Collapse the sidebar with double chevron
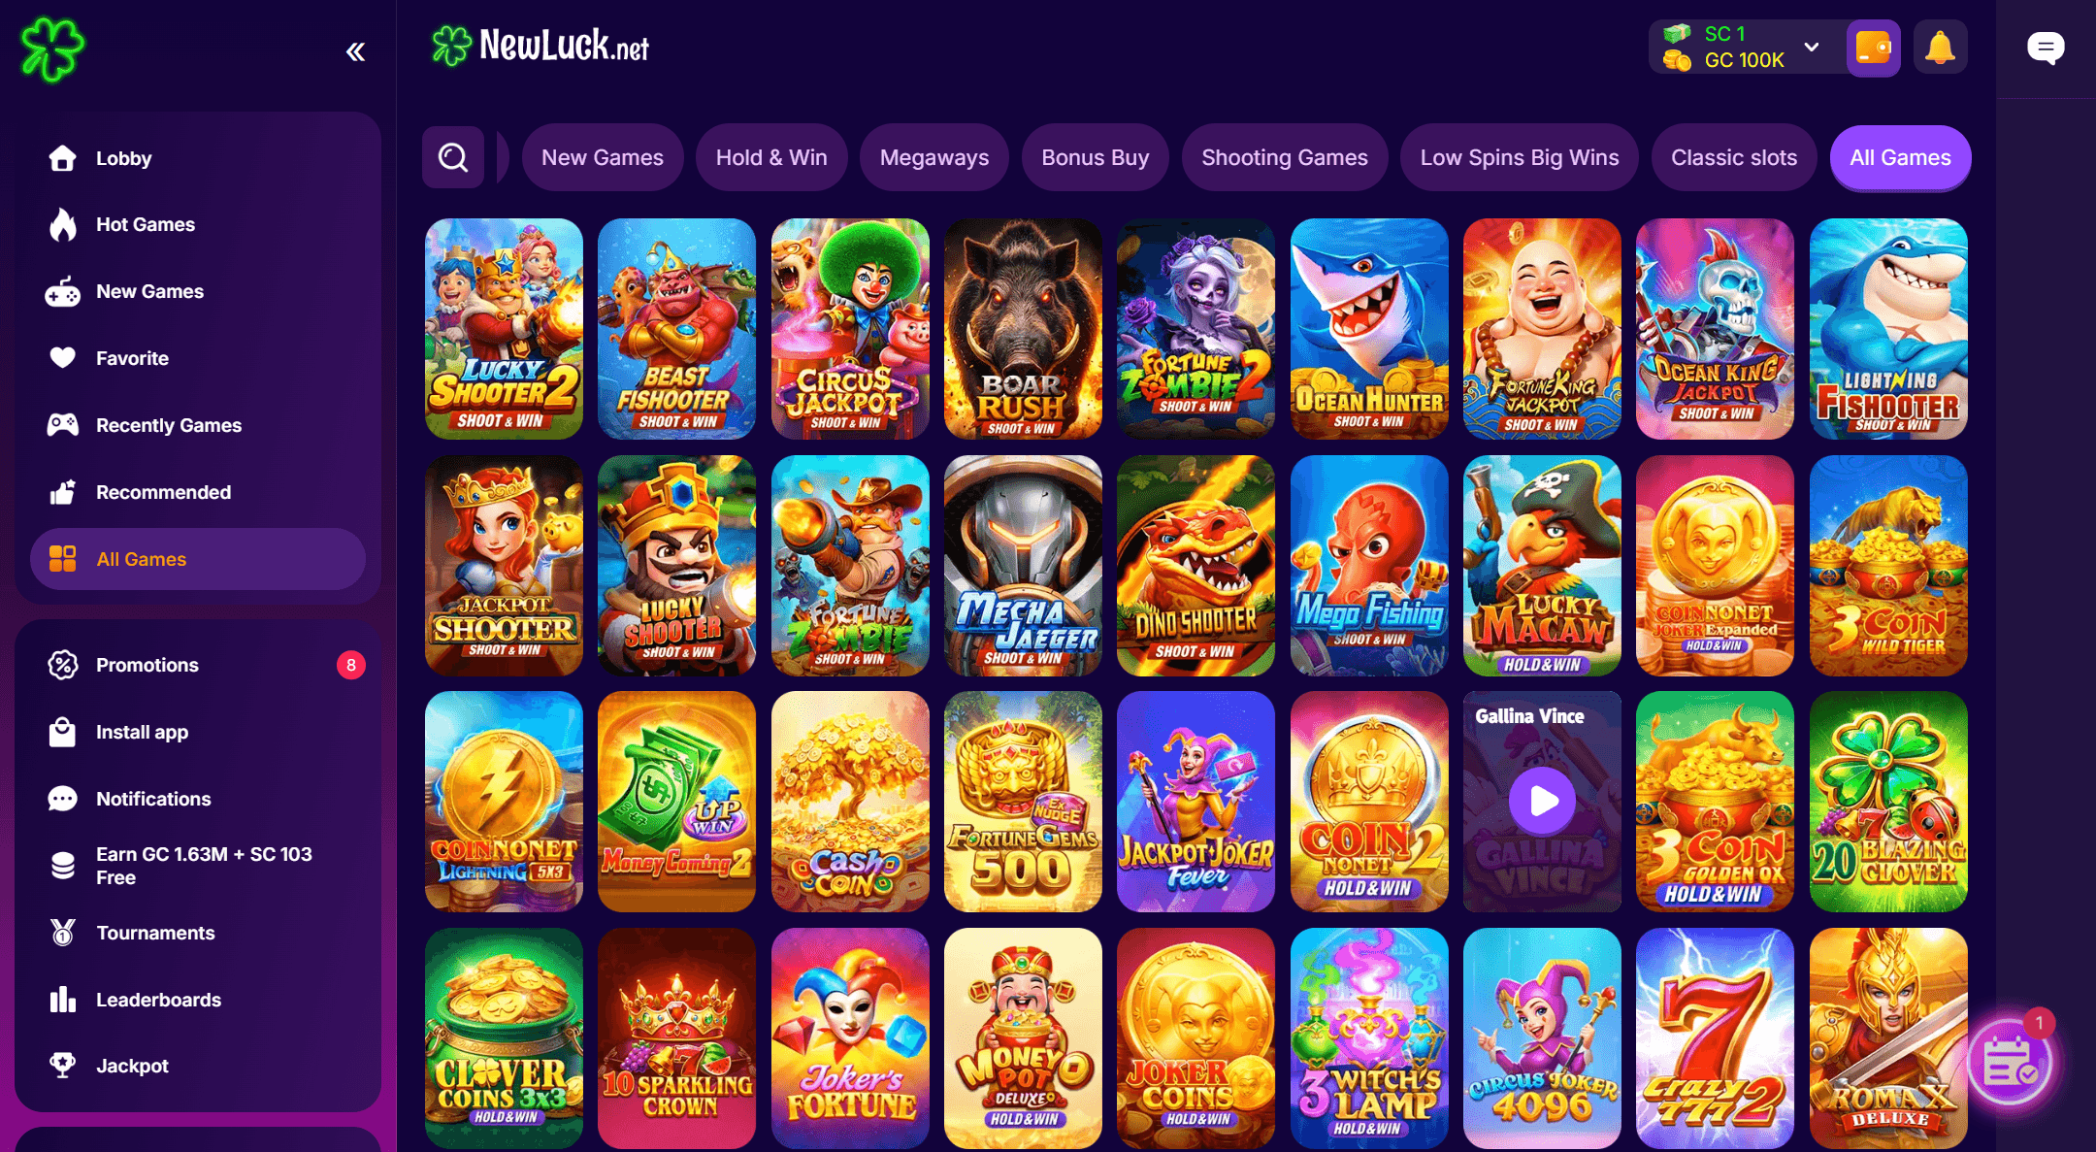2096x1152 pixels. point(356,51)
